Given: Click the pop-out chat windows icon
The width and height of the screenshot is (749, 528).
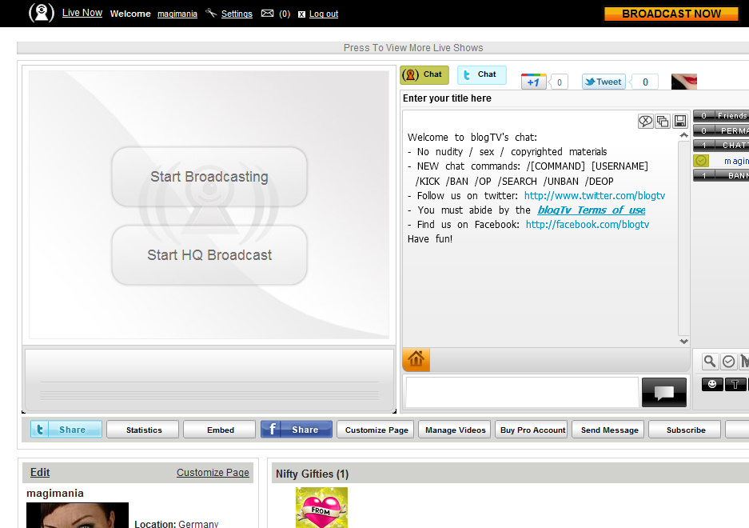Looking at the screenshot, I should pos(663,122).
